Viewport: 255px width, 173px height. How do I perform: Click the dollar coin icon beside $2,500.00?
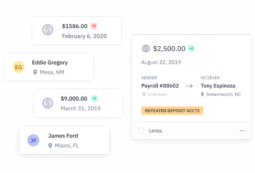(x=146, y=49)
